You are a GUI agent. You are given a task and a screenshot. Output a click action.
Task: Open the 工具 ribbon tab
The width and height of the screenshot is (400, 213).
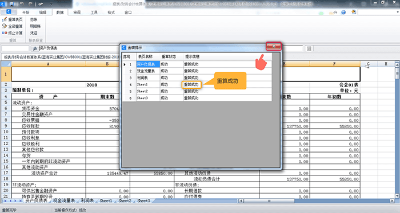coord(94,12)
